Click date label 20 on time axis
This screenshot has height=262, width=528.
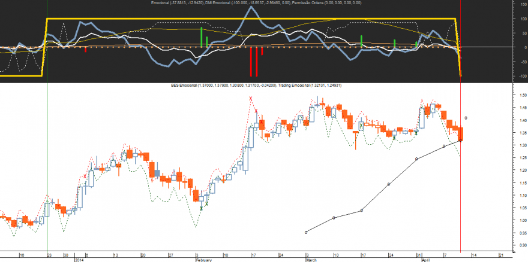[x=143, y=255]
